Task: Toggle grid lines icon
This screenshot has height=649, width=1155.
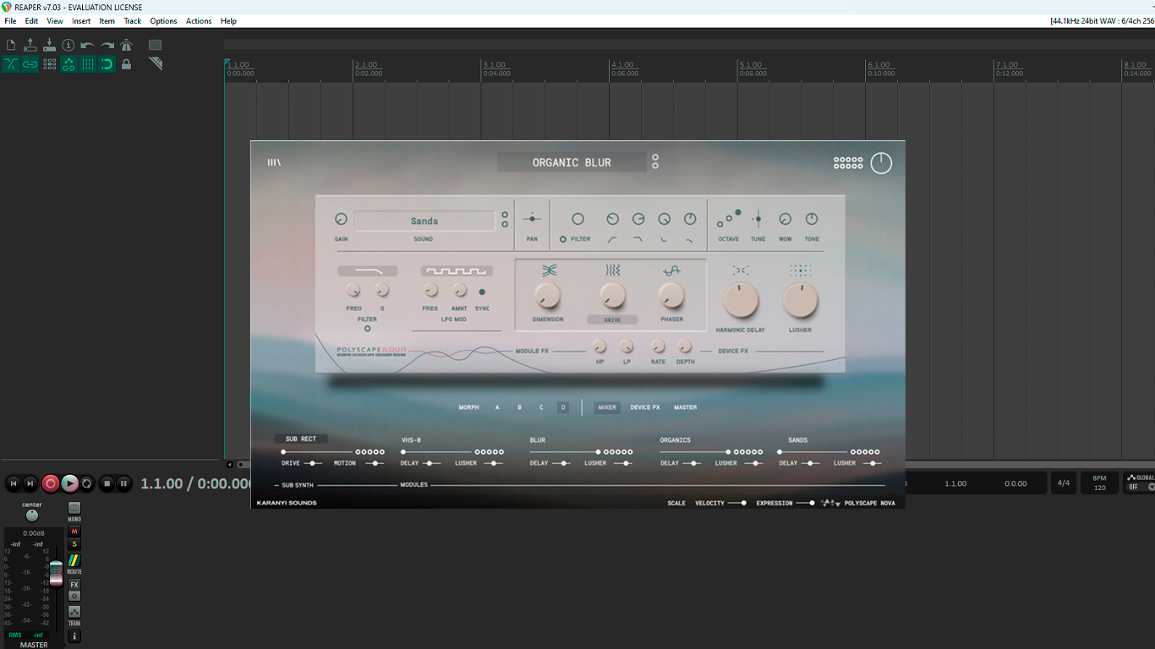Action: [88, 64]
